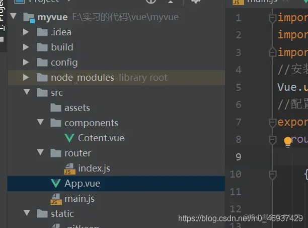Viewport: 308px width, 228px height.
Task: Click the JS icon beside index.js
Action: (x=70, y=169)
